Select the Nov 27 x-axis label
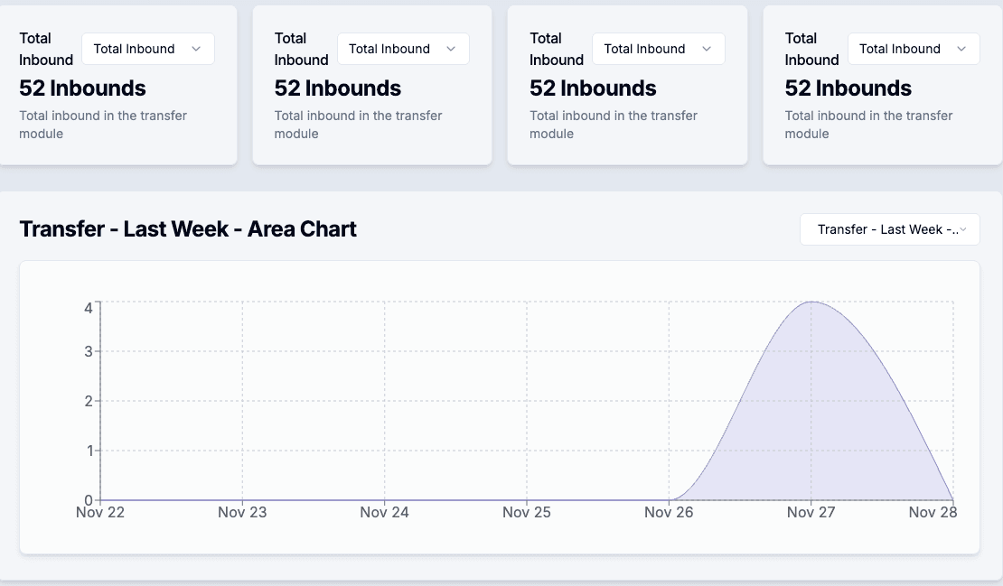 [811, 512]
